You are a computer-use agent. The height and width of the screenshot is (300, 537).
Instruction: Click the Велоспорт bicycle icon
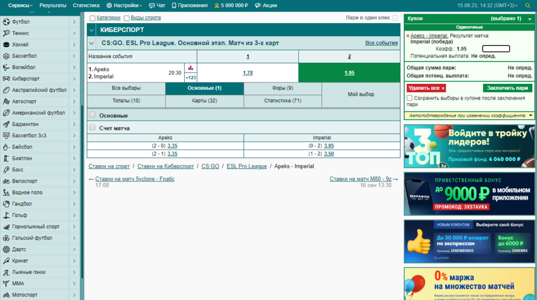tap(6, 181)
